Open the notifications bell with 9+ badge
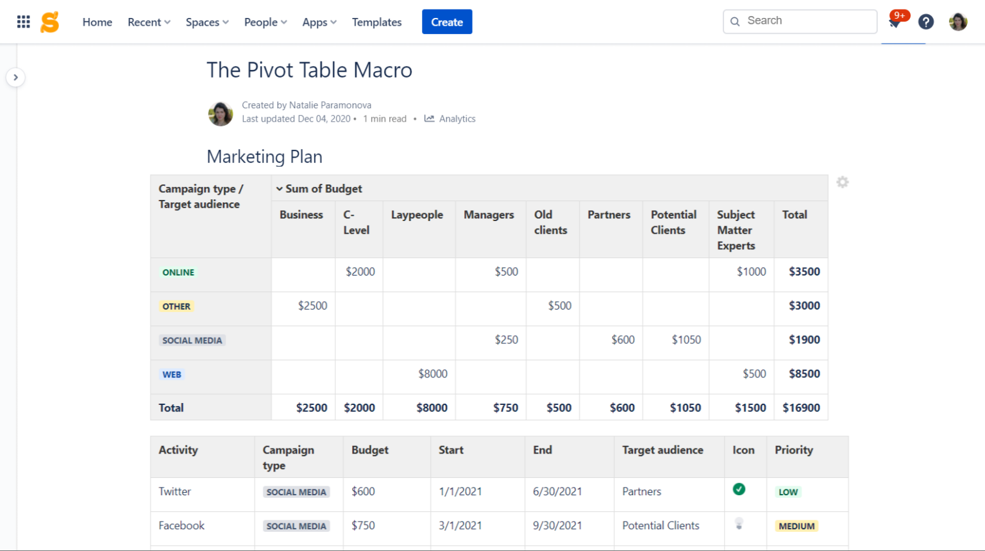This screenshot has width=985, height=551. pos(895,21)
